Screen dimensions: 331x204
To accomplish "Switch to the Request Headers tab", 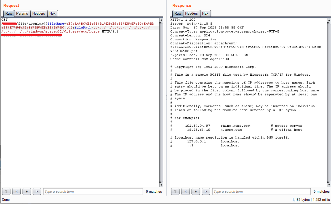I will click(39, 14).
